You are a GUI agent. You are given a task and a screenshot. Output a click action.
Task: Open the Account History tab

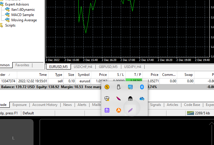(45, 105)
